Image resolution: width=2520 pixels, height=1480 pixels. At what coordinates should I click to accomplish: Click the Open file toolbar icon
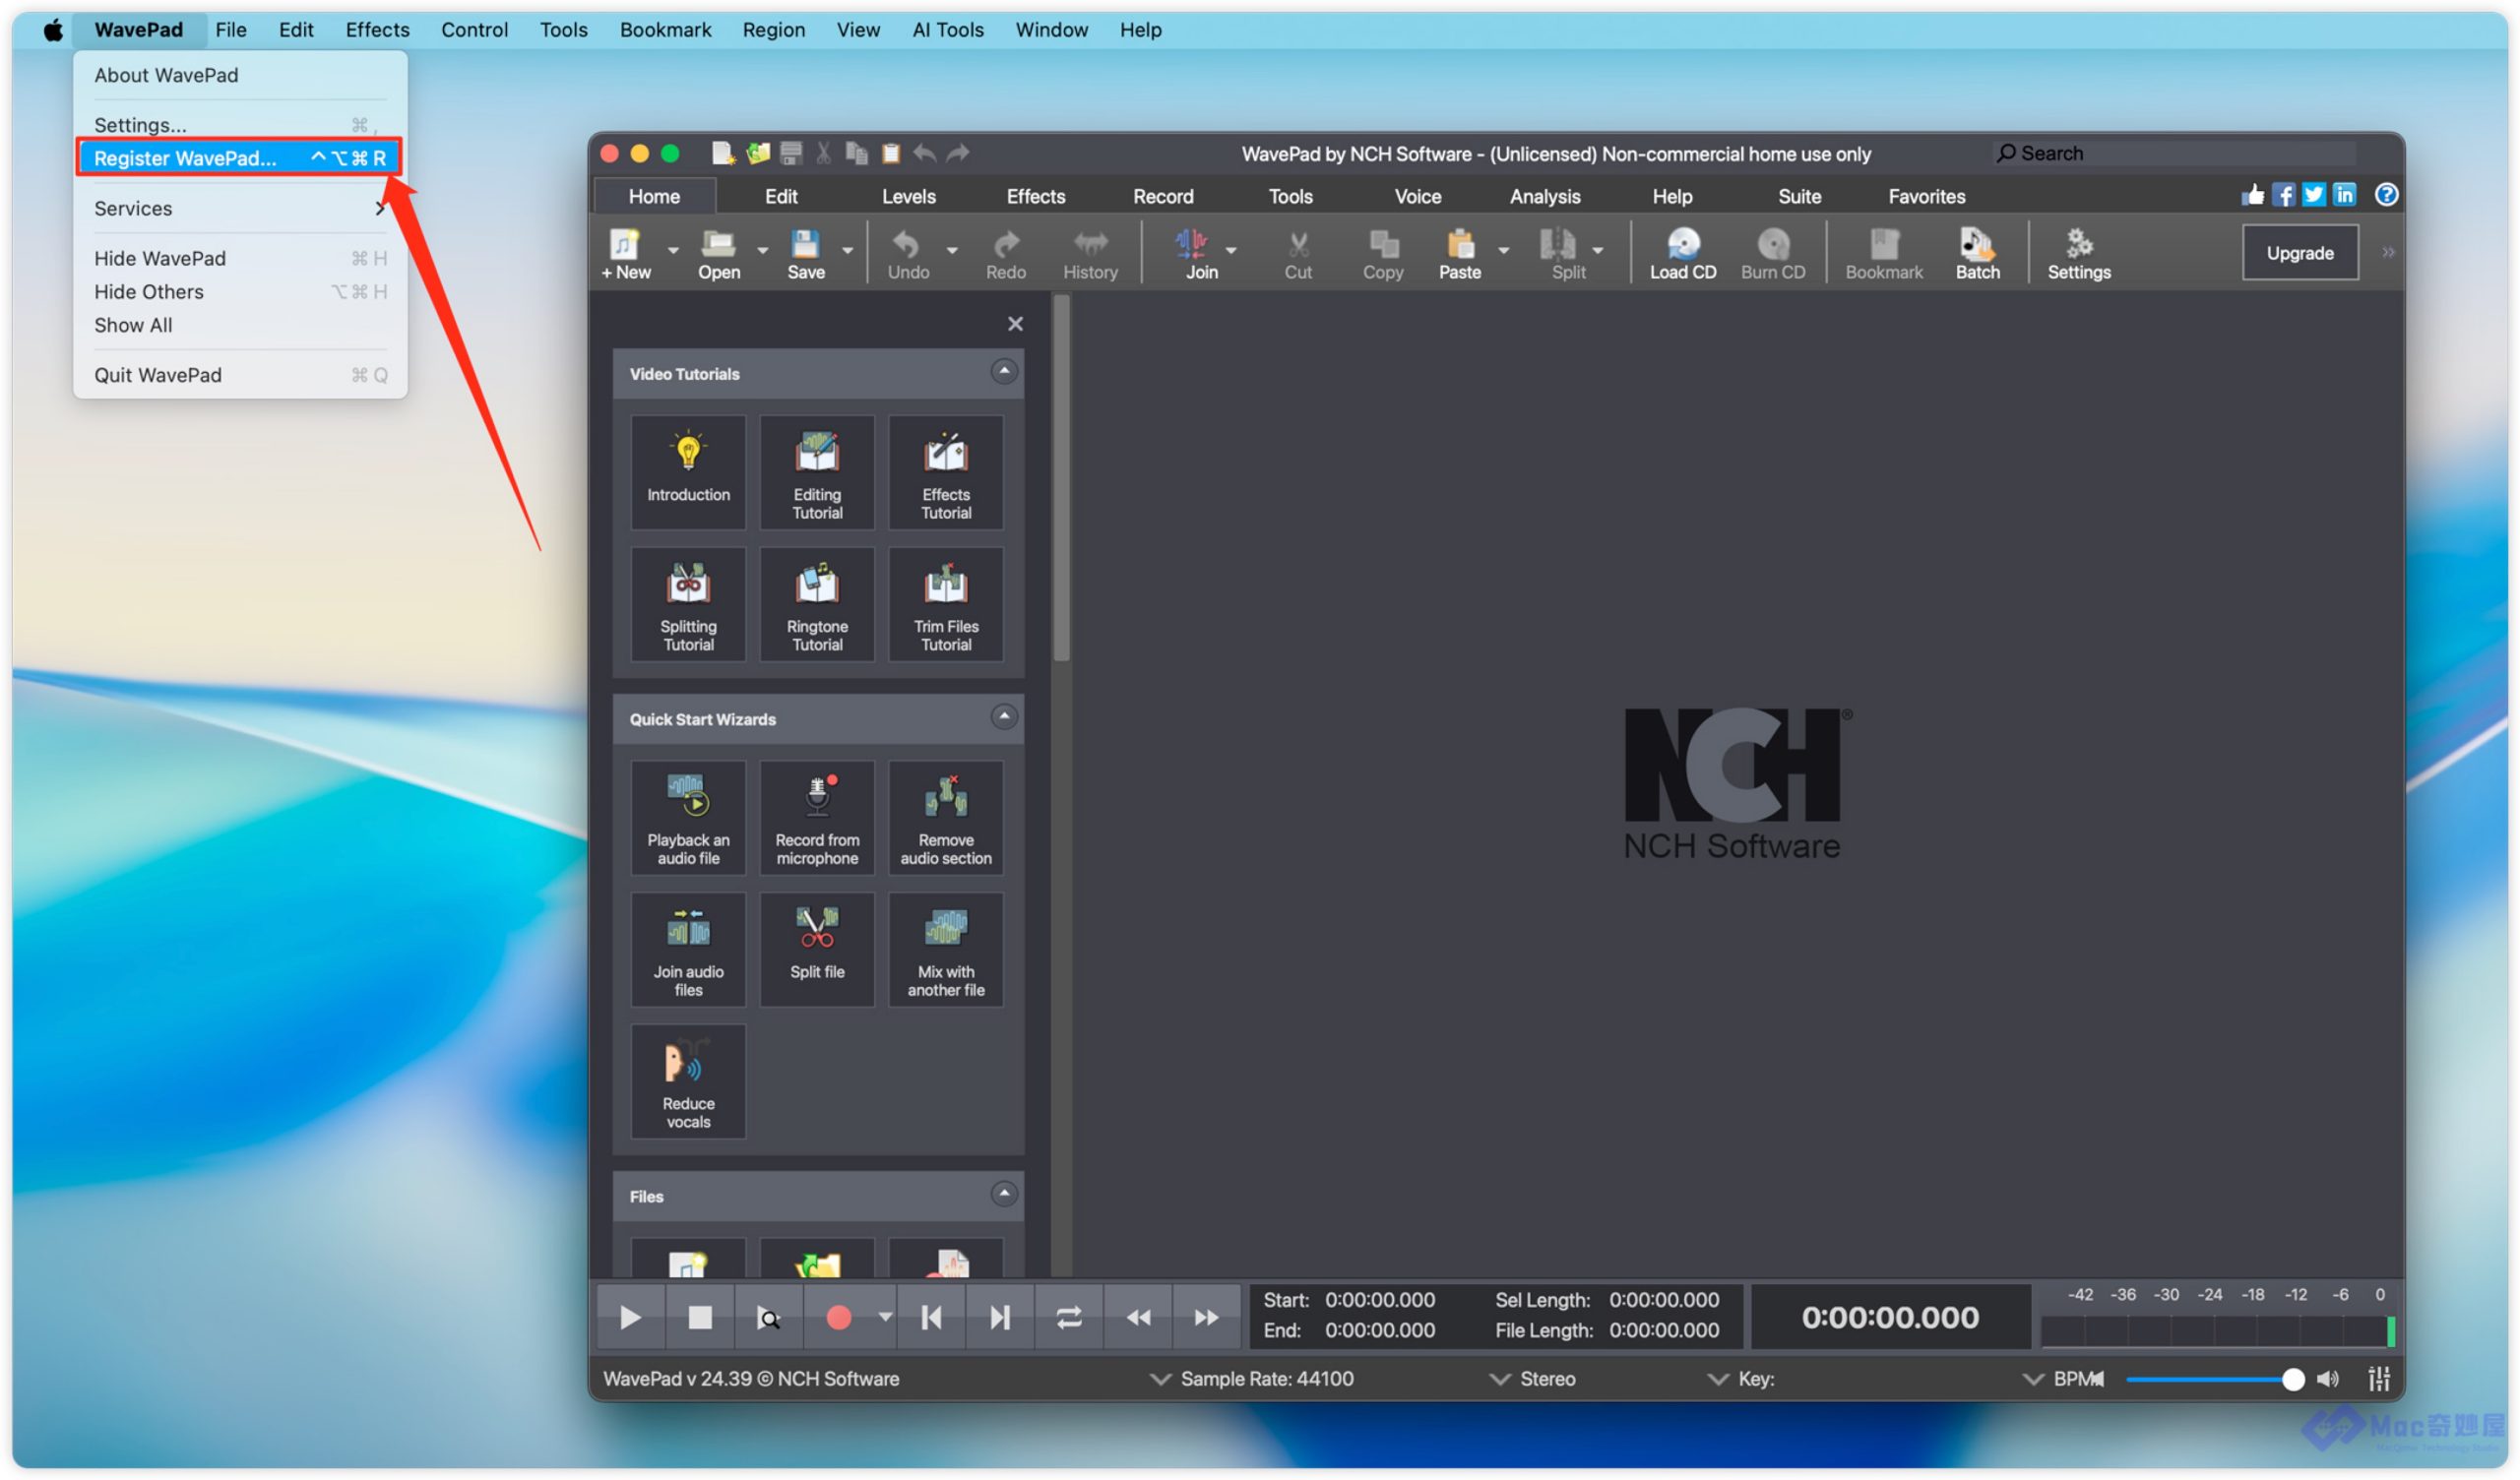click(x=718, y=253)
